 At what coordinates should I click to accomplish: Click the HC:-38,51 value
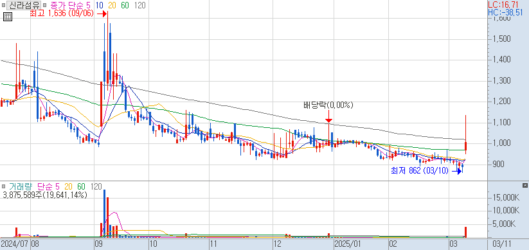506,13
